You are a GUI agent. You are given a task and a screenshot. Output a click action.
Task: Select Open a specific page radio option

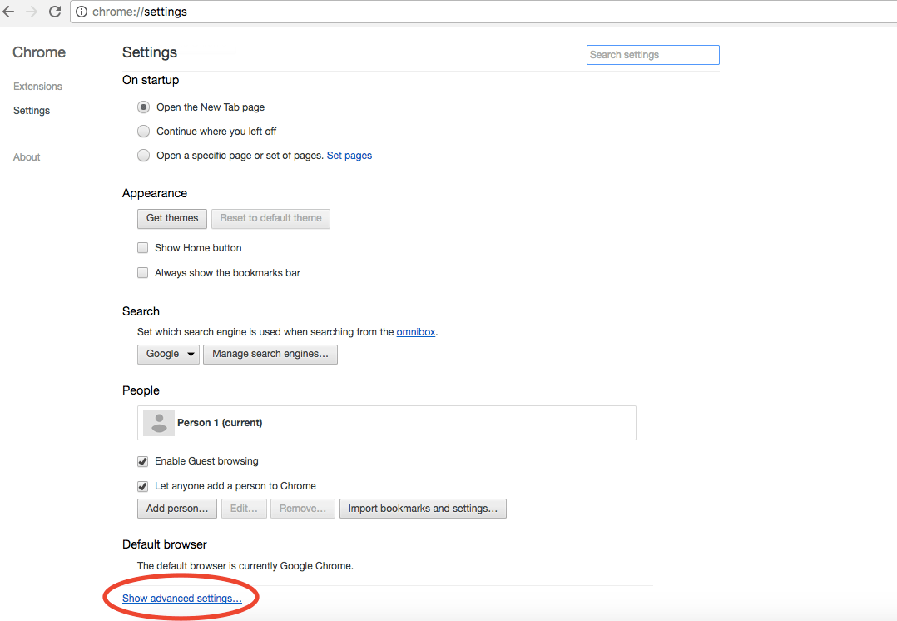144,155
